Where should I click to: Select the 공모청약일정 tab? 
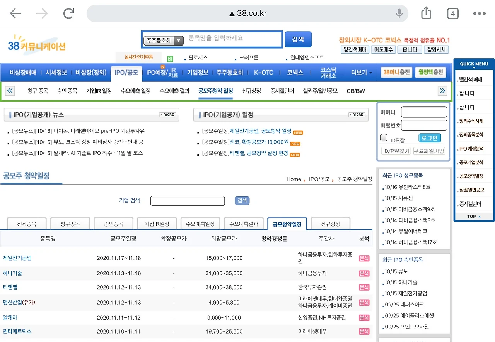(x=287, y=224)
